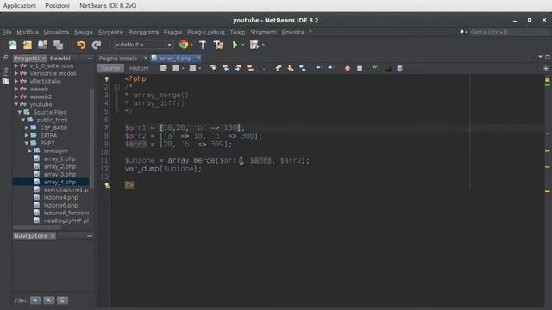Toggle the third Navigator filter button
This screenshot has width=552, height=310.
pos(62,301)
